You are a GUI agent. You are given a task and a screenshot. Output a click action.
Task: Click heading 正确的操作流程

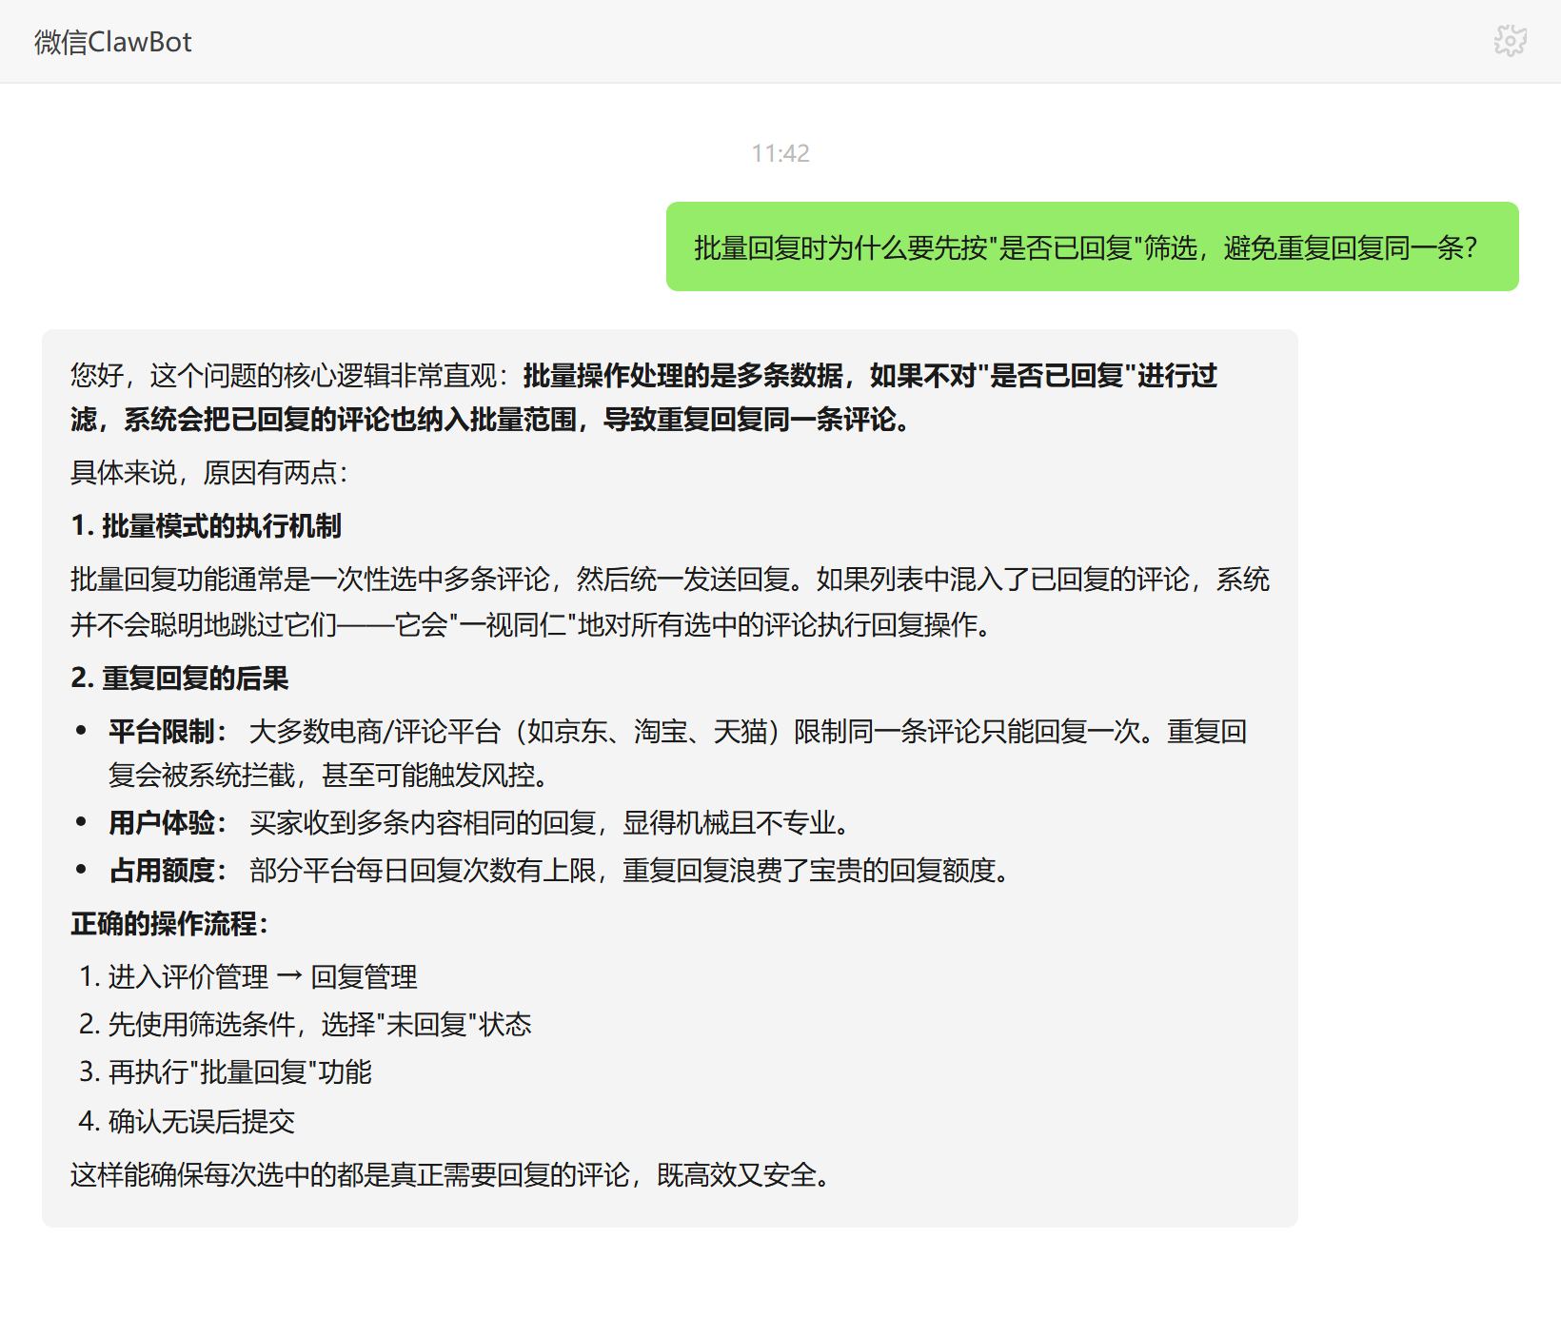tap(169, 923)
